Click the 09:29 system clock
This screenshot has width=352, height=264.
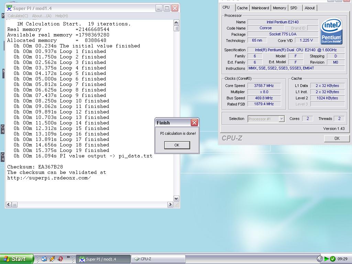click(x=342, y=259)
